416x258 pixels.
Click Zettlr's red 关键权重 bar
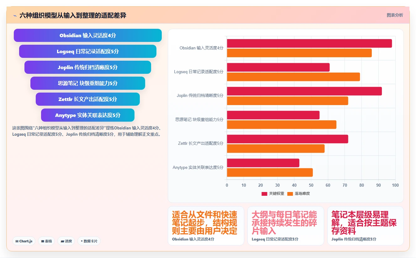coord(287,139)
